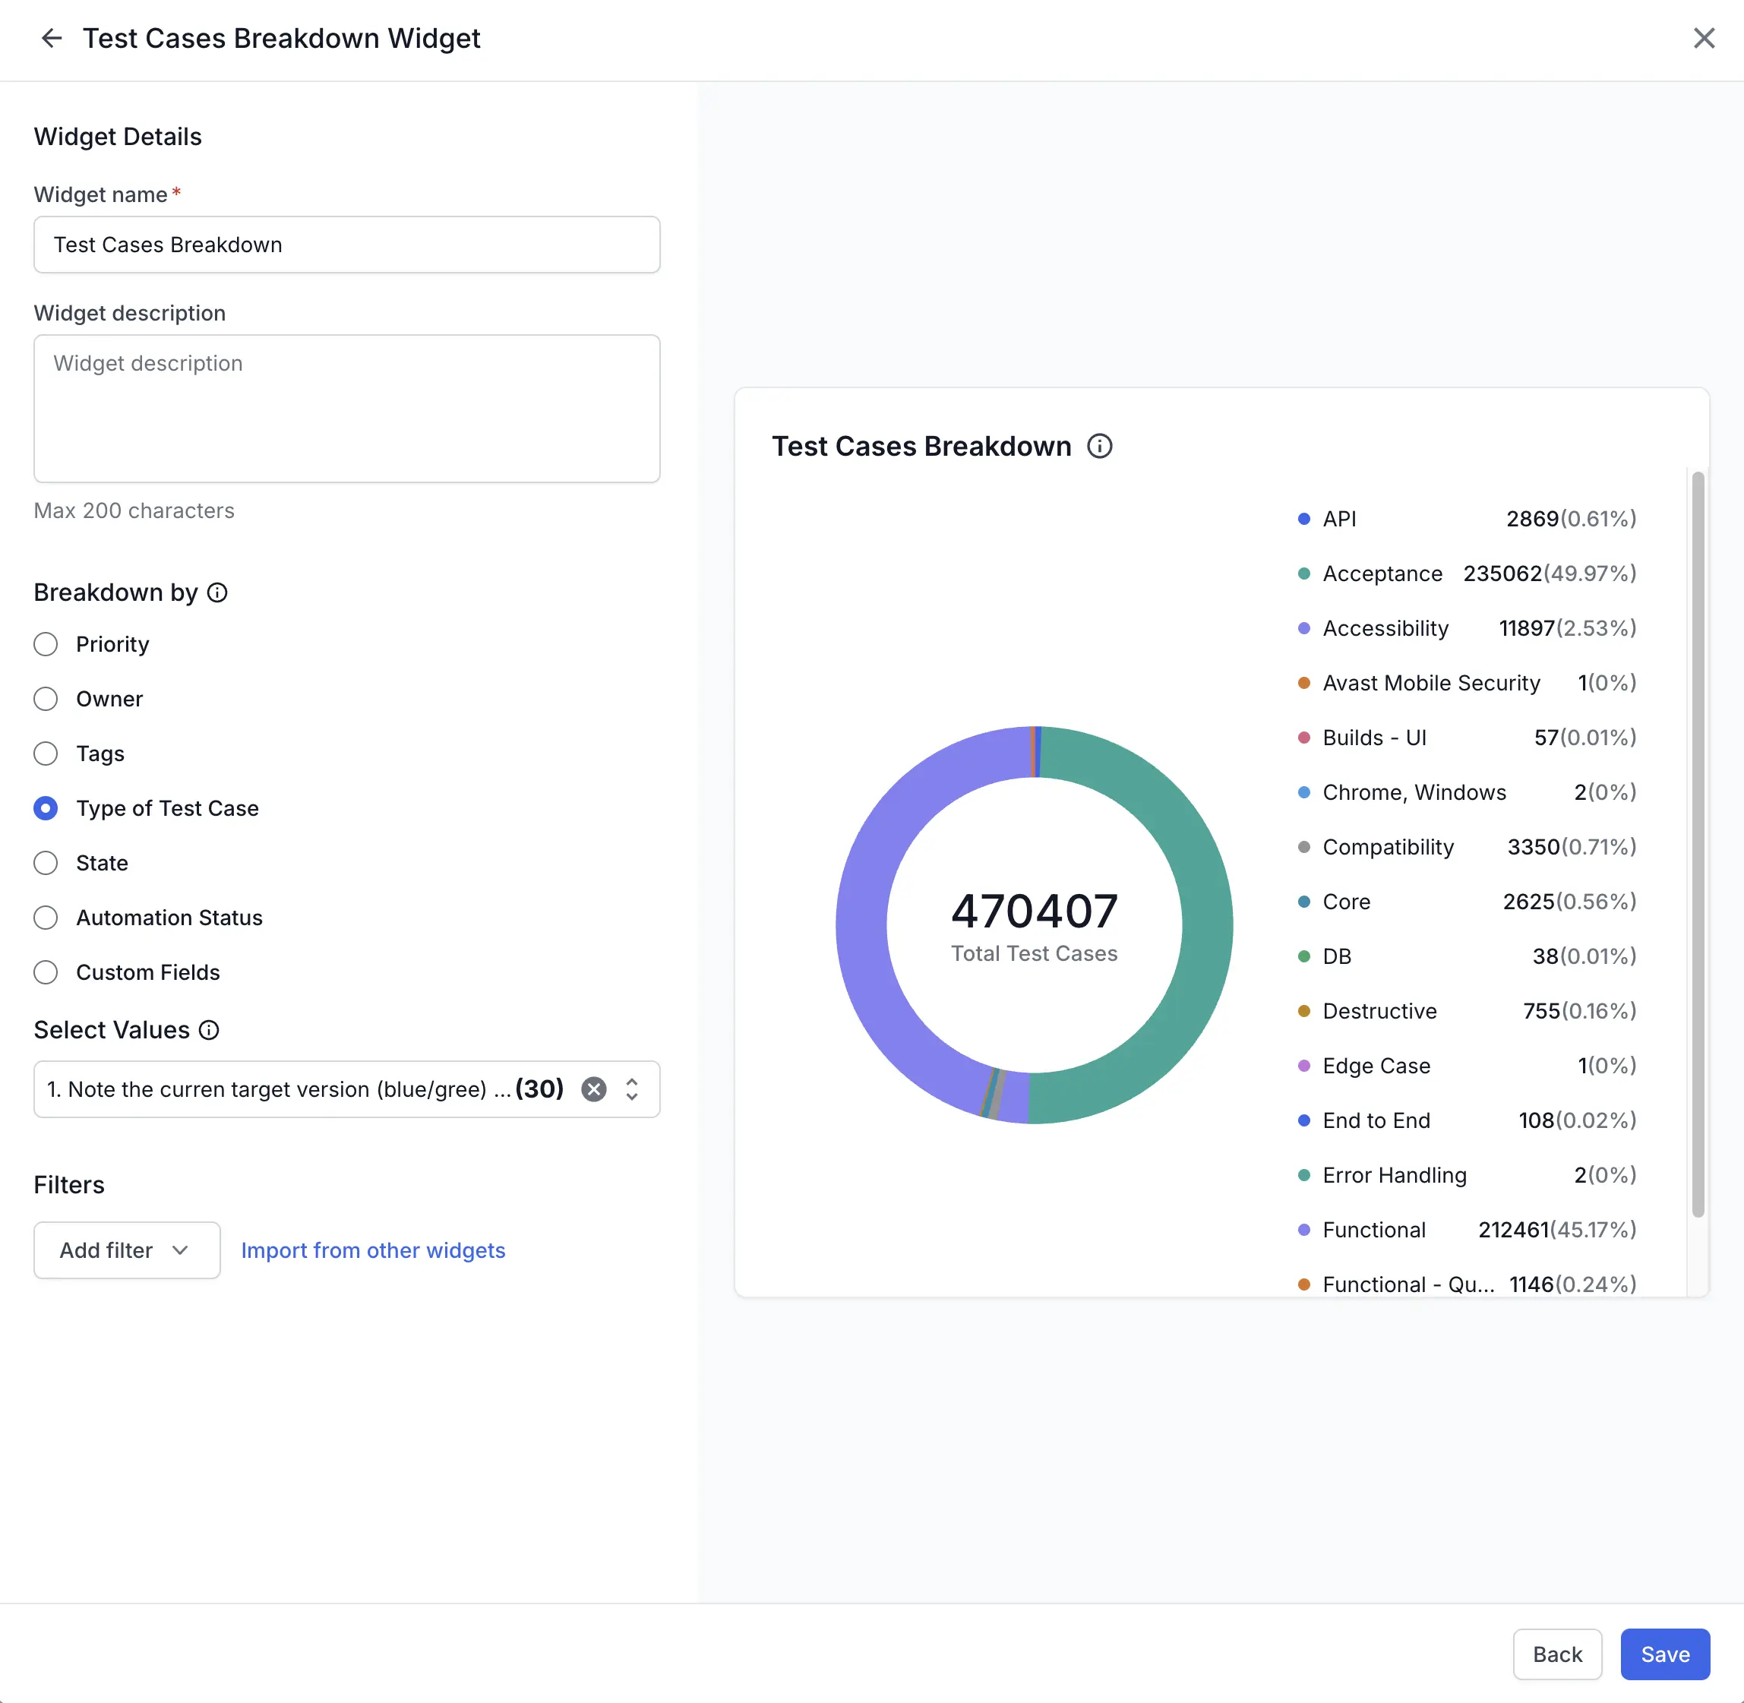This screenshot has width=1744, height=1703.
Task: Focus the Widget name input field
Action: coord(347,244)
